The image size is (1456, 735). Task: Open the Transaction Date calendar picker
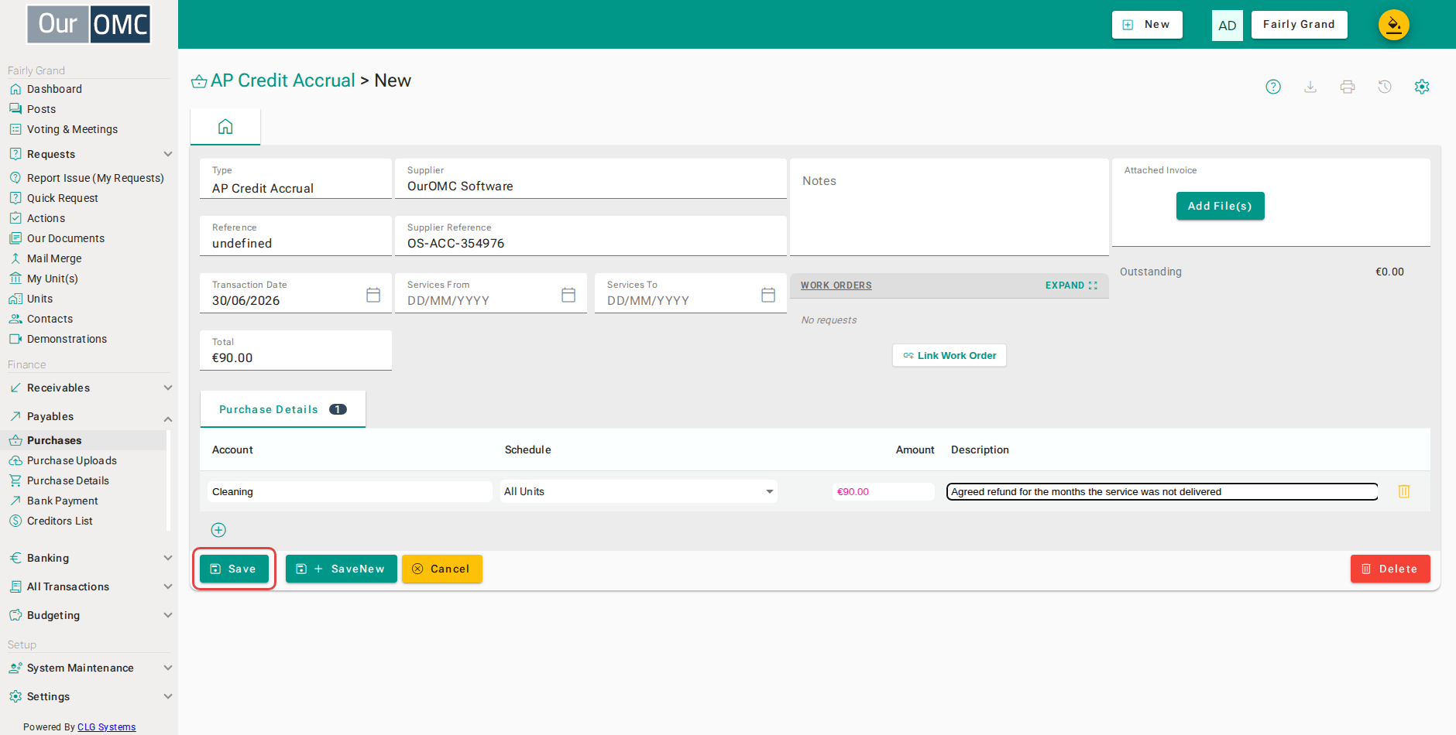click(x=373, y=295)
